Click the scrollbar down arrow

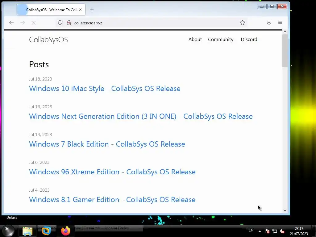coord(285,210)
